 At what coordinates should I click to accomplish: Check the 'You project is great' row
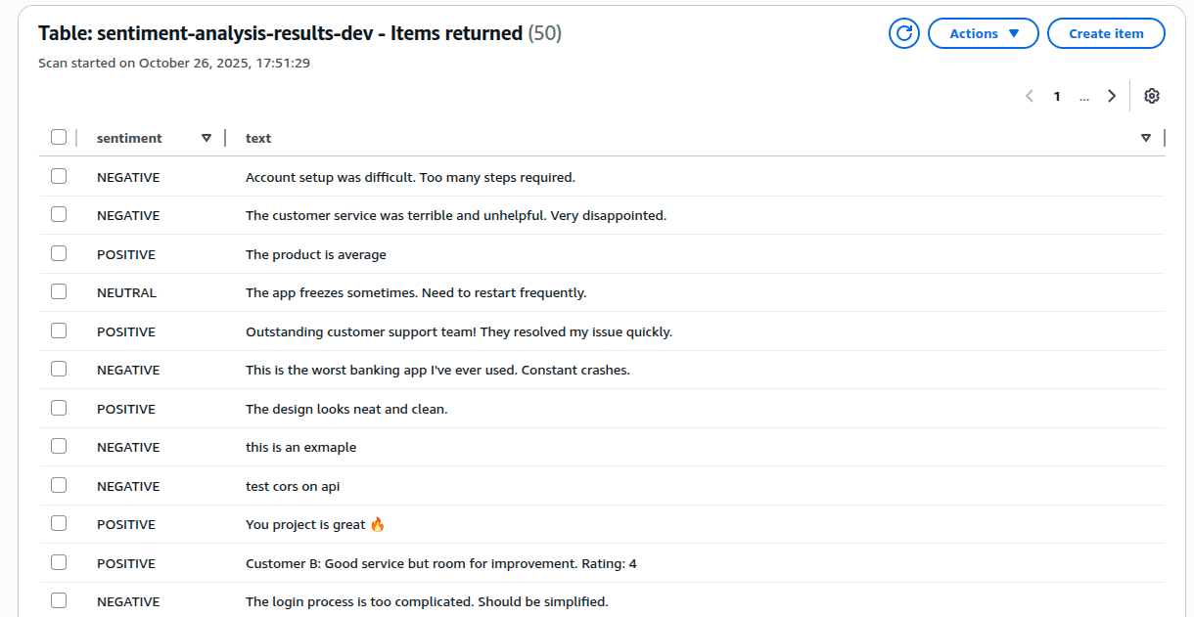59,523
